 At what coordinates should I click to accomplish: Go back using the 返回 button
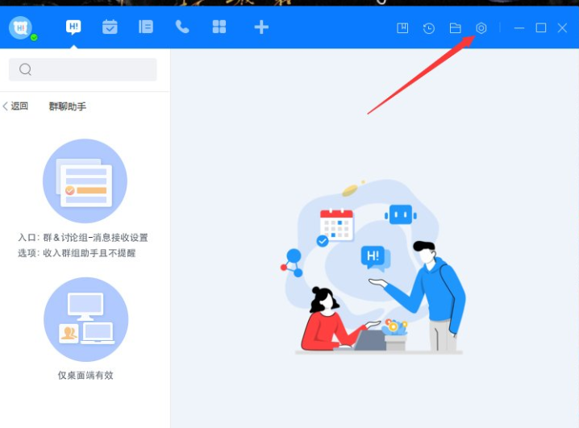(x=15, y=106)
